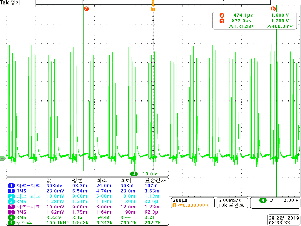The height and width of the screenshot is (226, 301).
Task: Select cursor b marker above the graticule
Action: (273, 9)
